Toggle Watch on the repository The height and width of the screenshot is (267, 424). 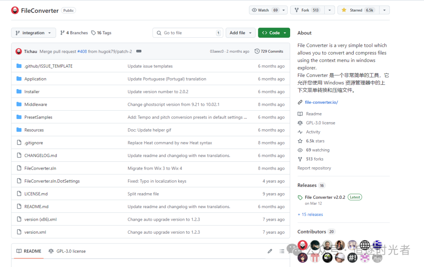click(264, 10)
